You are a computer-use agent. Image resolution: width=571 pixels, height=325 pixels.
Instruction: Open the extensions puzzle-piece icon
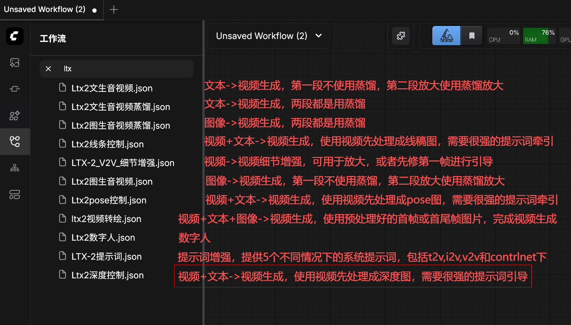pyautogui.click(x=400, y=36)
